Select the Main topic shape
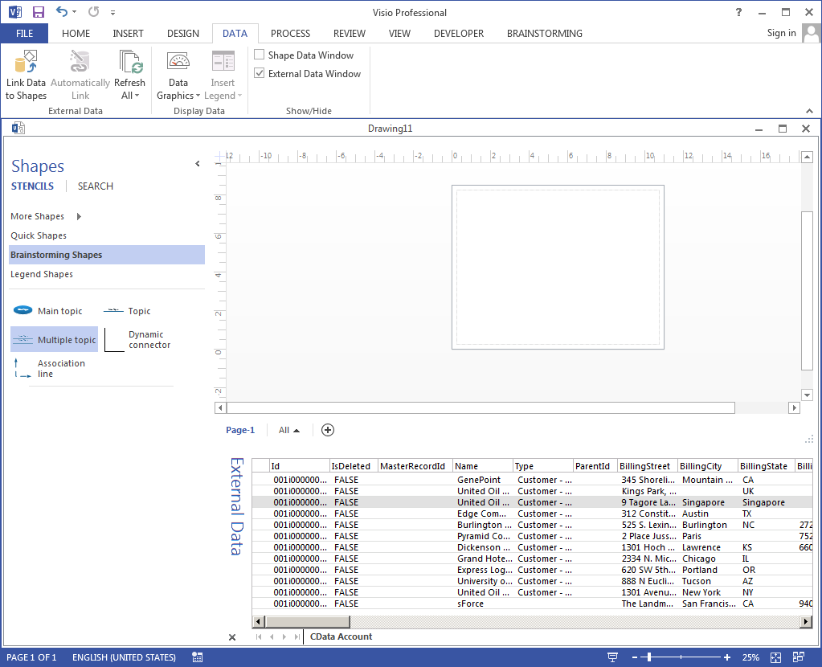Viewport: 822px width, 667px height. [47, 311]
